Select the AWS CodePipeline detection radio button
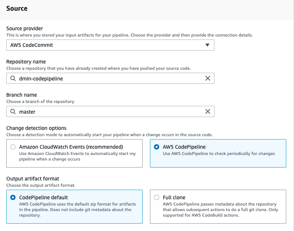294x231 pixels. click(x=157, y=147)
